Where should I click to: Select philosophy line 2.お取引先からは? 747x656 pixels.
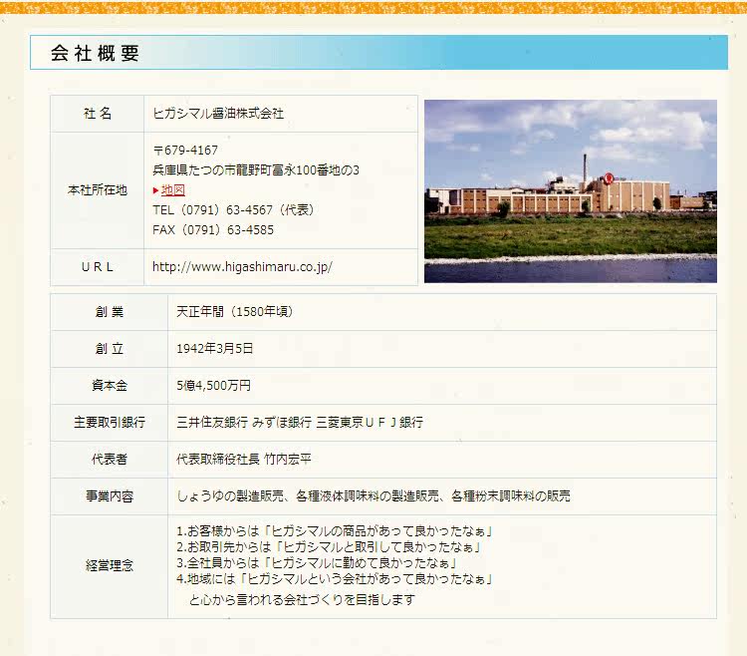(x=329, y=546)
